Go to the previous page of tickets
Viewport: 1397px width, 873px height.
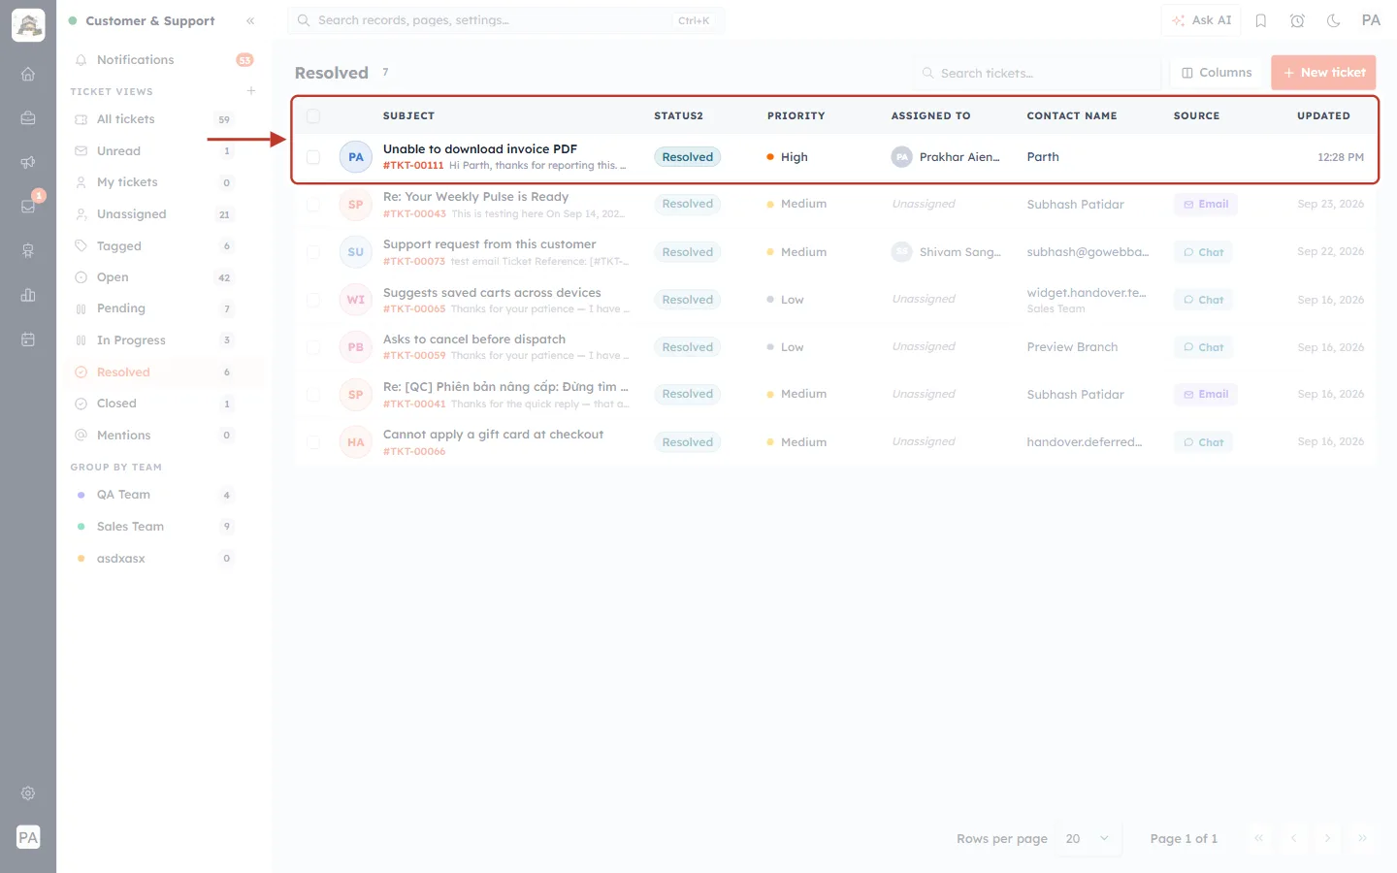click(1293, 838)
